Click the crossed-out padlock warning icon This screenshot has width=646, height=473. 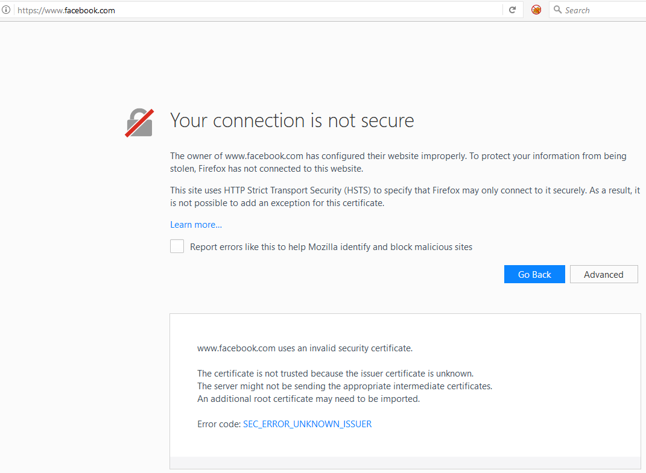click(x=139, y=123)
